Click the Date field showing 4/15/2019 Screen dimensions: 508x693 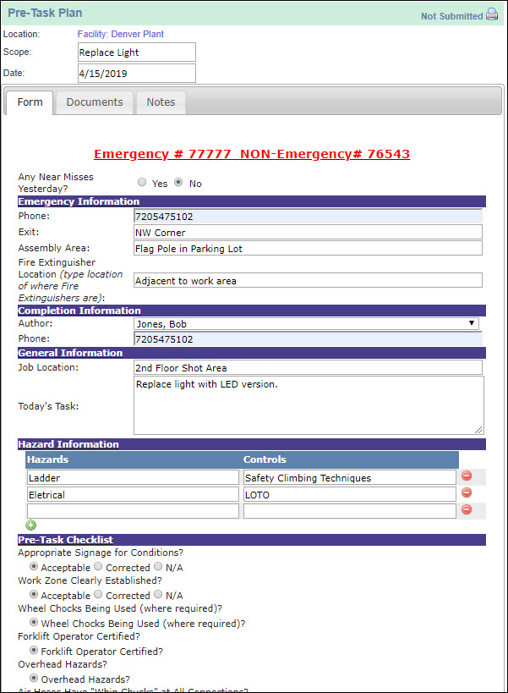(x=135, y=73)
